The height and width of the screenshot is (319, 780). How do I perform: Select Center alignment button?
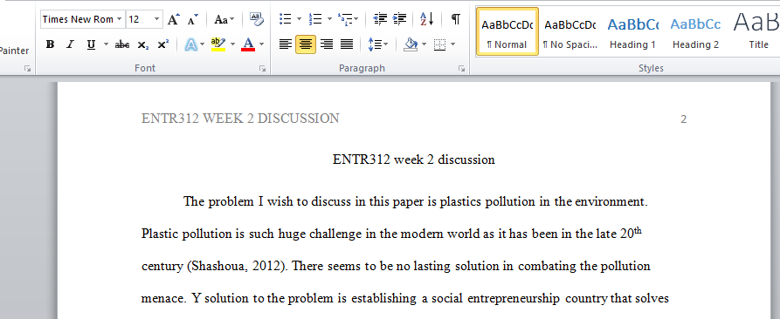tap(306, 44)
